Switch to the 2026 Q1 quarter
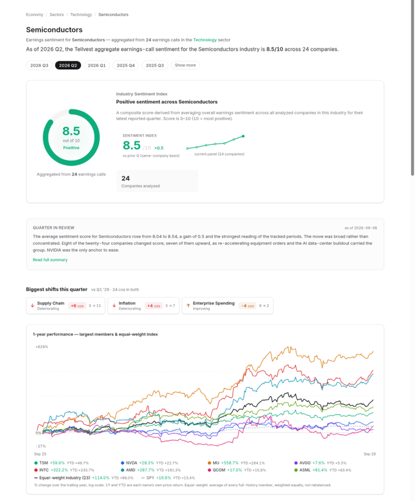Image resolution: width=415 pixels, height=501 pixels. point(97,65)
